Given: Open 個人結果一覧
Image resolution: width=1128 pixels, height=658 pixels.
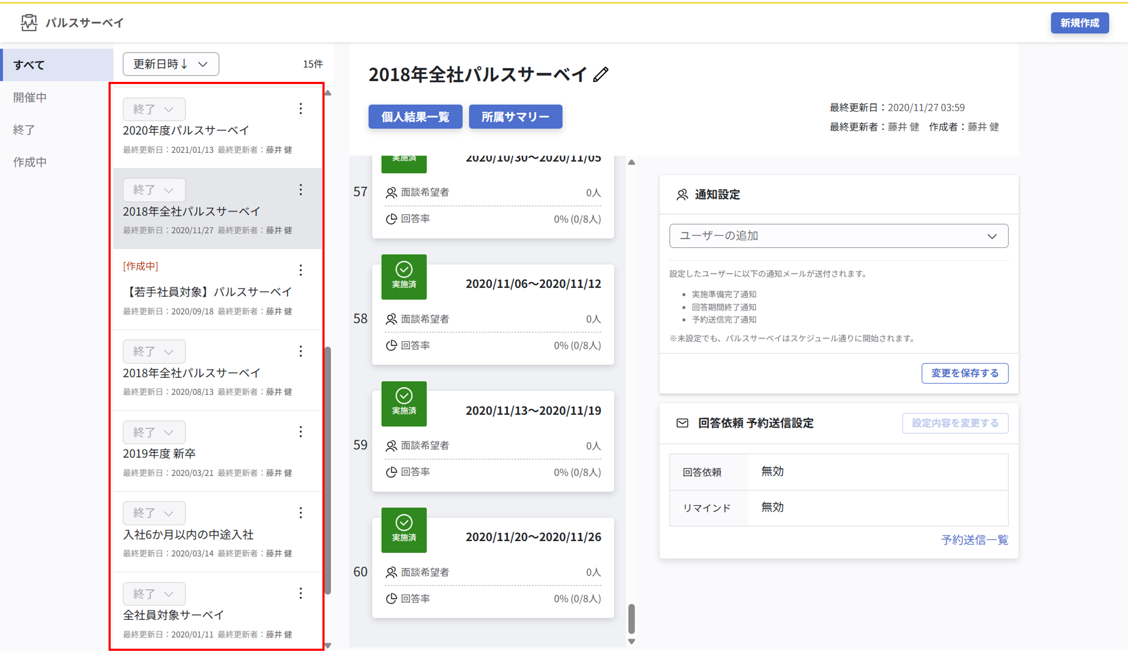Looking at the screenshot, I should pos(415,117).
